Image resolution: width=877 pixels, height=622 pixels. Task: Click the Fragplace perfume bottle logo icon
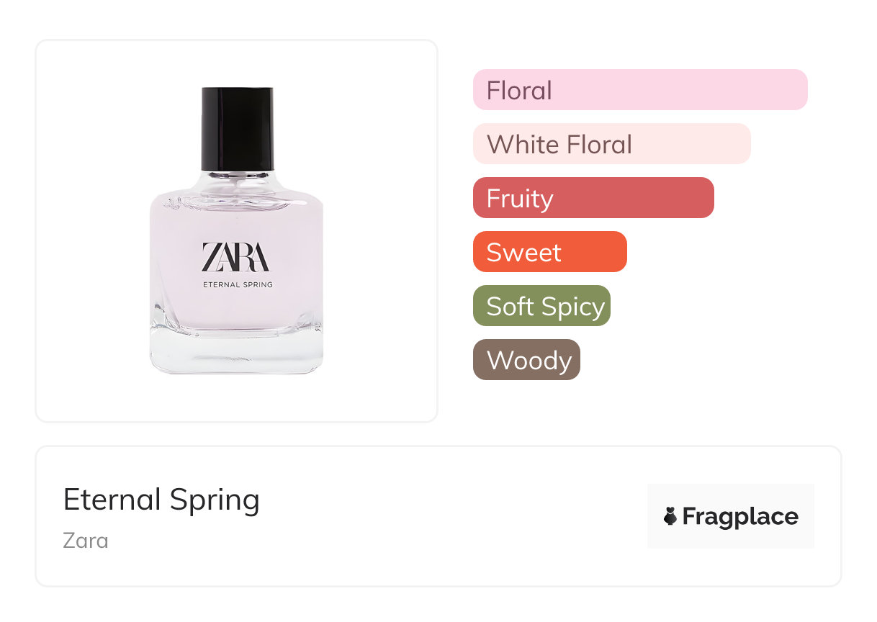coord(670,516)
